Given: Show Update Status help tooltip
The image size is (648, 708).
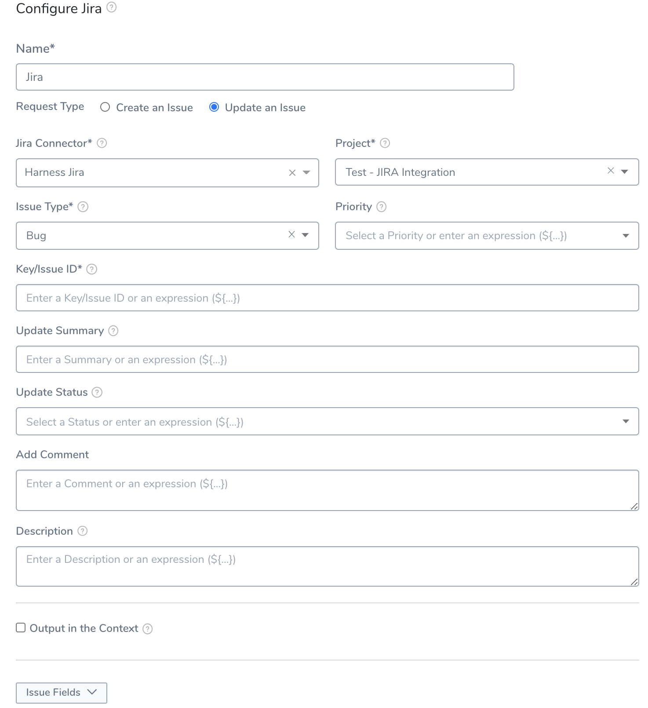Looking at the screenshot, I should click(x=97, y=392).
